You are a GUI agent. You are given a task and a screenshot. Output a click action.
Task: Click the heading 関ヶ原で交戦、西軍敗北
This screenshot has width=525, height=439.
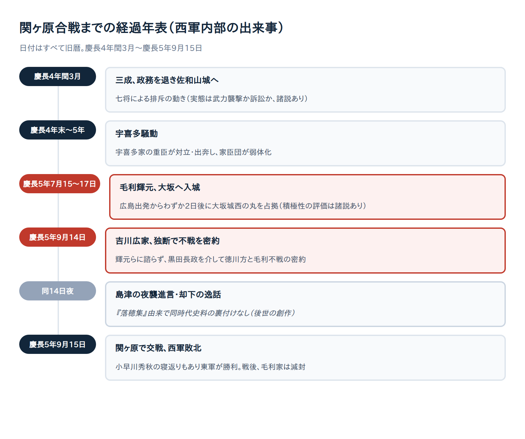[158, 348]
